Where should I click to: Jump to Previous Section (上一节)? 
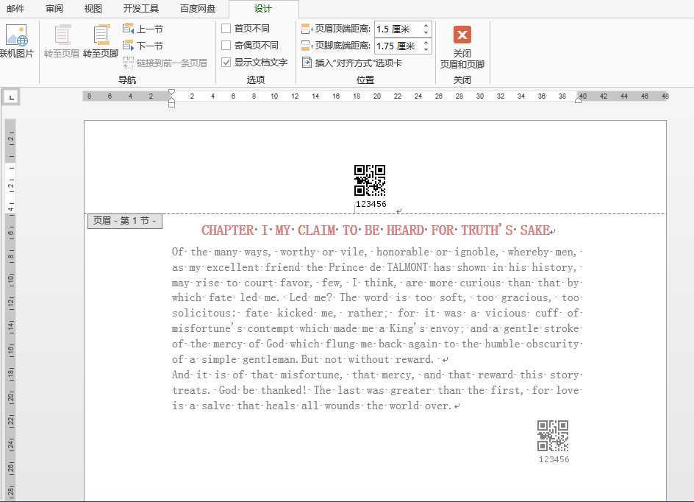143,29
